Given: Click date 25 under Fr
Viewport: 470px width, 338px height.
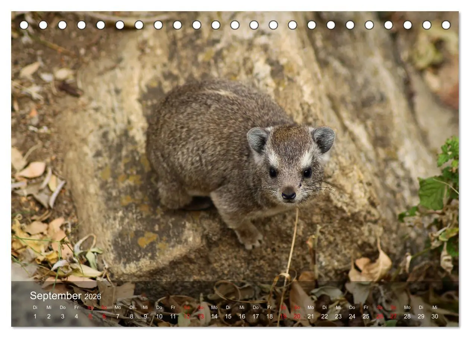Looking at the screenshot, I should click(x=366, y=316).
